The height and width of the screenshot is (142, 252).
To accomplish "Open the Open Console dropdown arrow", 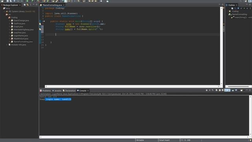I will (244, 90).
